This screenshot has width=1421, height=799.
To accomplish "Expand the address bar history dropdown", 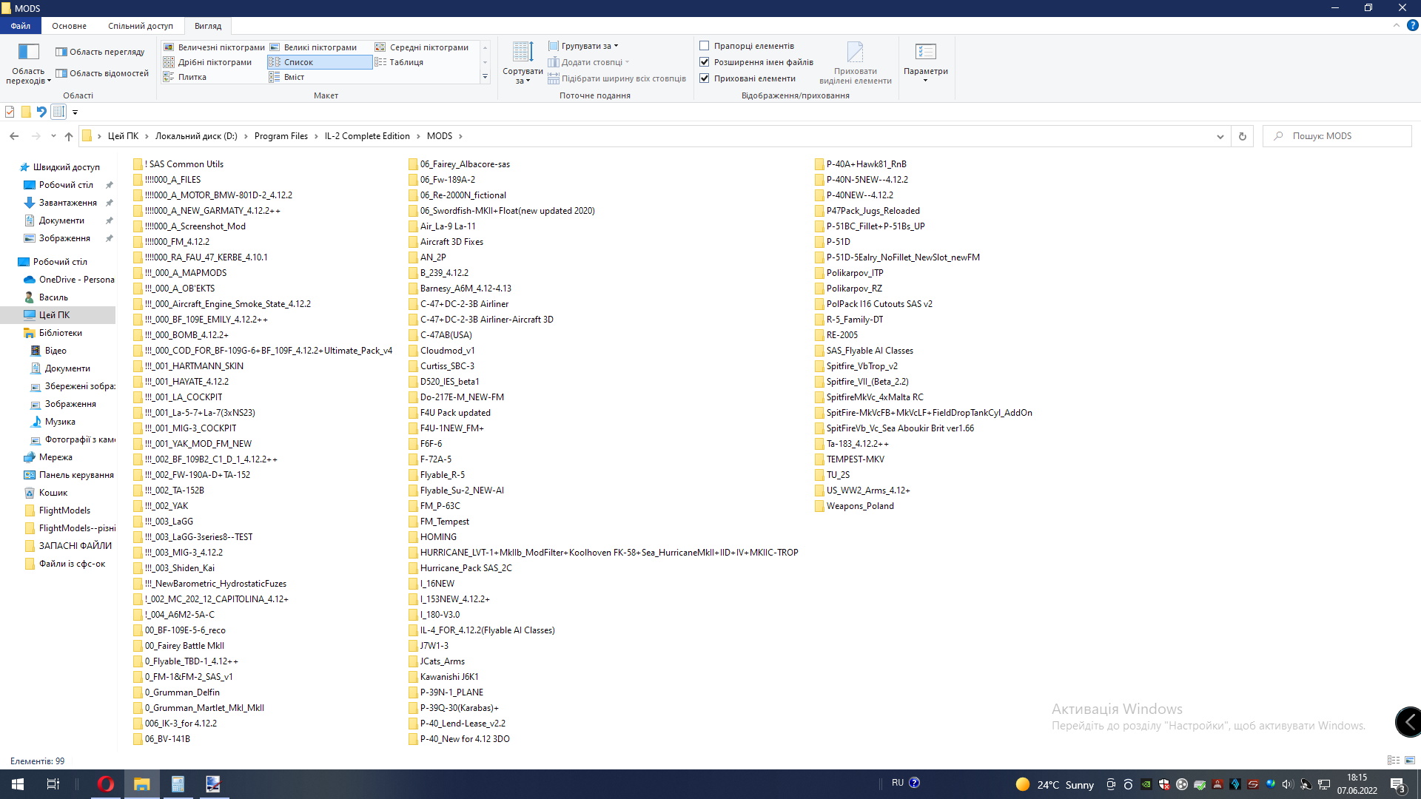I will pyautogui.click(x=1220, y=136).
